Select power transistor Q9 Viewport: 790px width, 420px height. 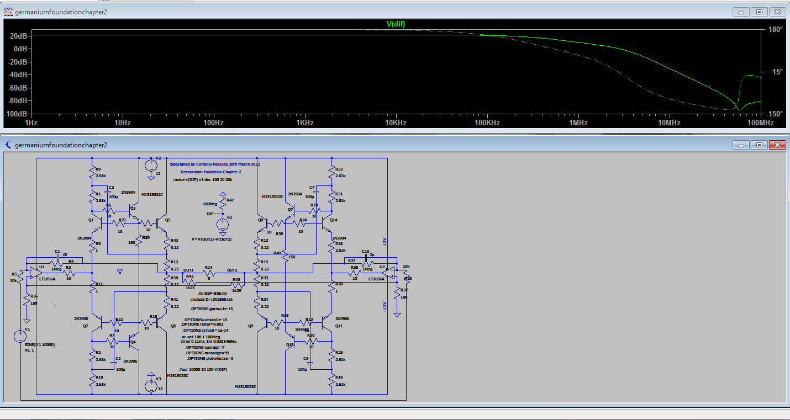(x=262, y=322)
